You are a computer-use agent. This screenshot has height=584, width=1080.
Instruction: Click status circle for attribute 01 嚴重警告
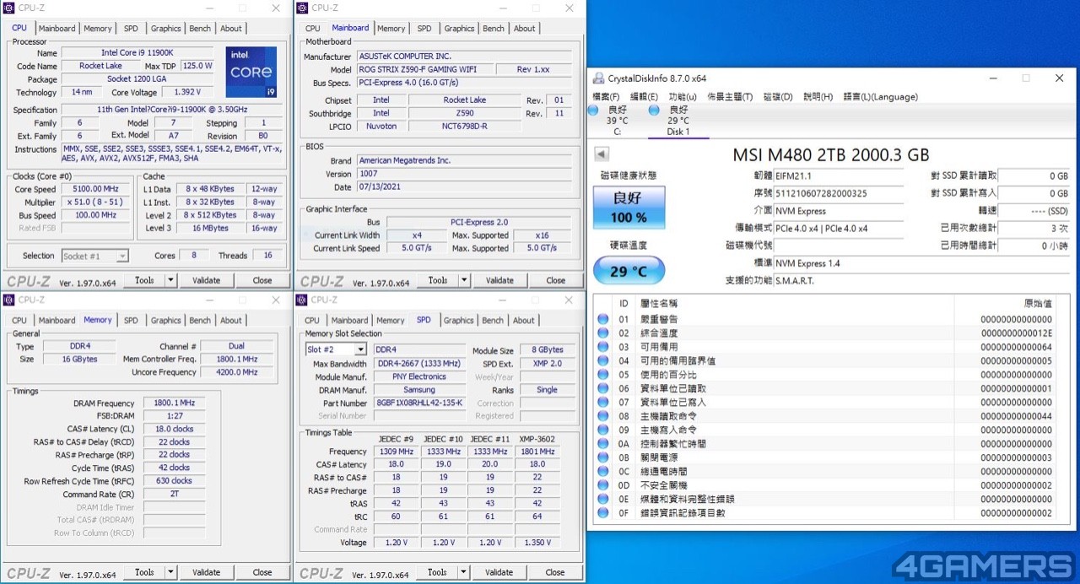(x=603, y=319)
